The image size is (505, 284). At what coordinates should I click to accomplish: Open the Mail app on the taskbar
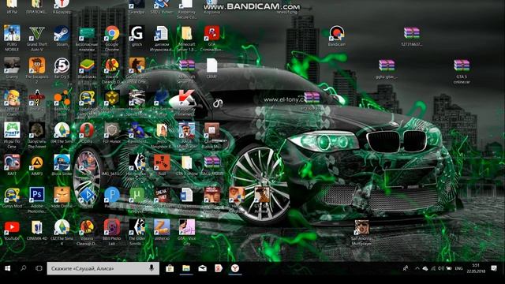202,268
